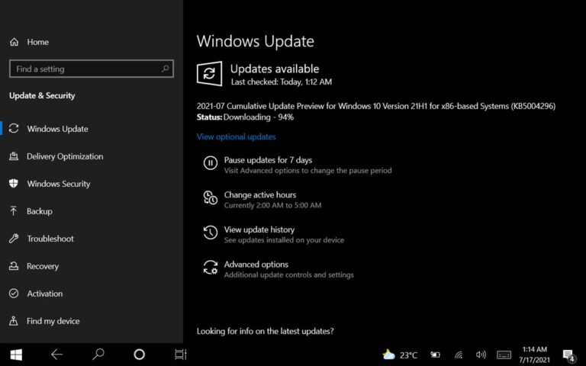Click the Updates available refresh icon
This screenshot has height=366, width=586.
click(209, 73)
